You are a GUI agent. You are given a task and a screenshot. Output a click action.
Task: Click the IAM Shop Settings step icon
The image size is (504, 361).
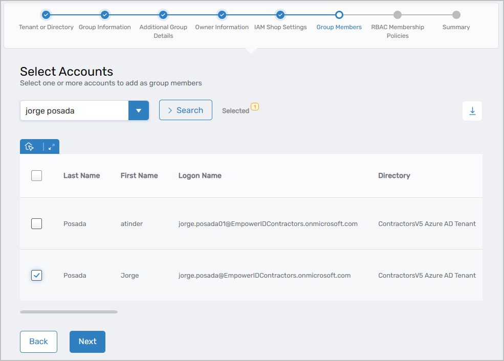coord(280,15)
